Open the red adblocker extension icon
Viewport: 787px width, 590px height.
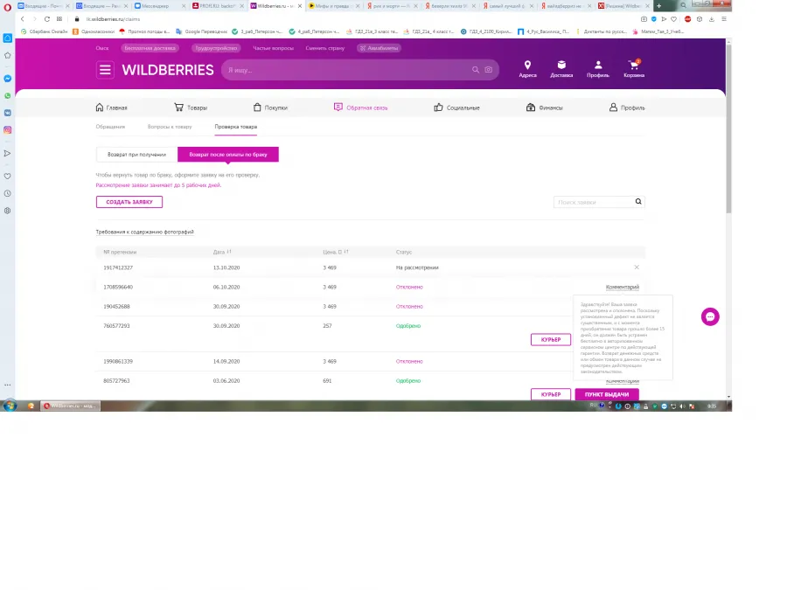pyautogui.click(x=687, y=19)
